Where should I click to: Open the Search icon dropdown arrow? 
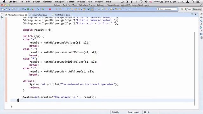point(82,9)
